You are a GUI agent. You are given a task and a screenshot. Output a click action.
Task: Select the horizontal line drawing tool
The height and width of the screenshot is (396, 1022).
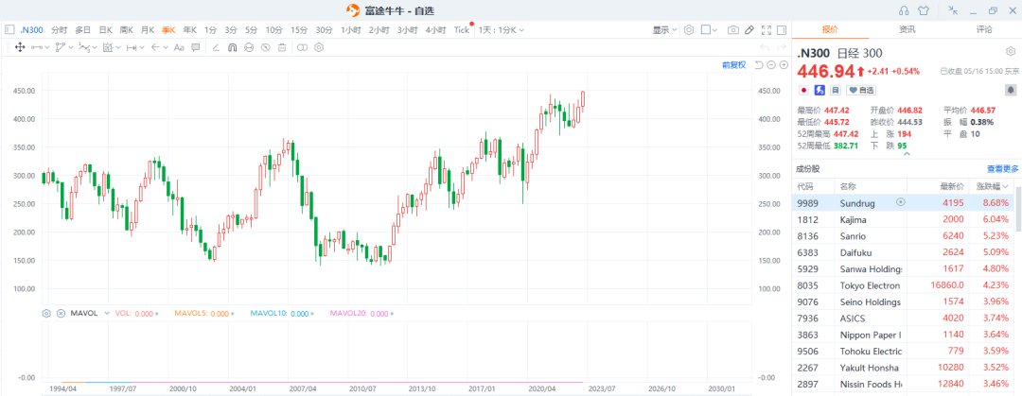click(37, 47)
